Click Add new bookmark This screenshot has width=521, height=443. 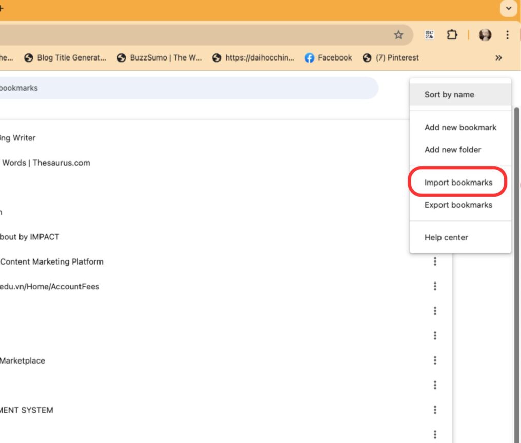(x=460, y=127)
